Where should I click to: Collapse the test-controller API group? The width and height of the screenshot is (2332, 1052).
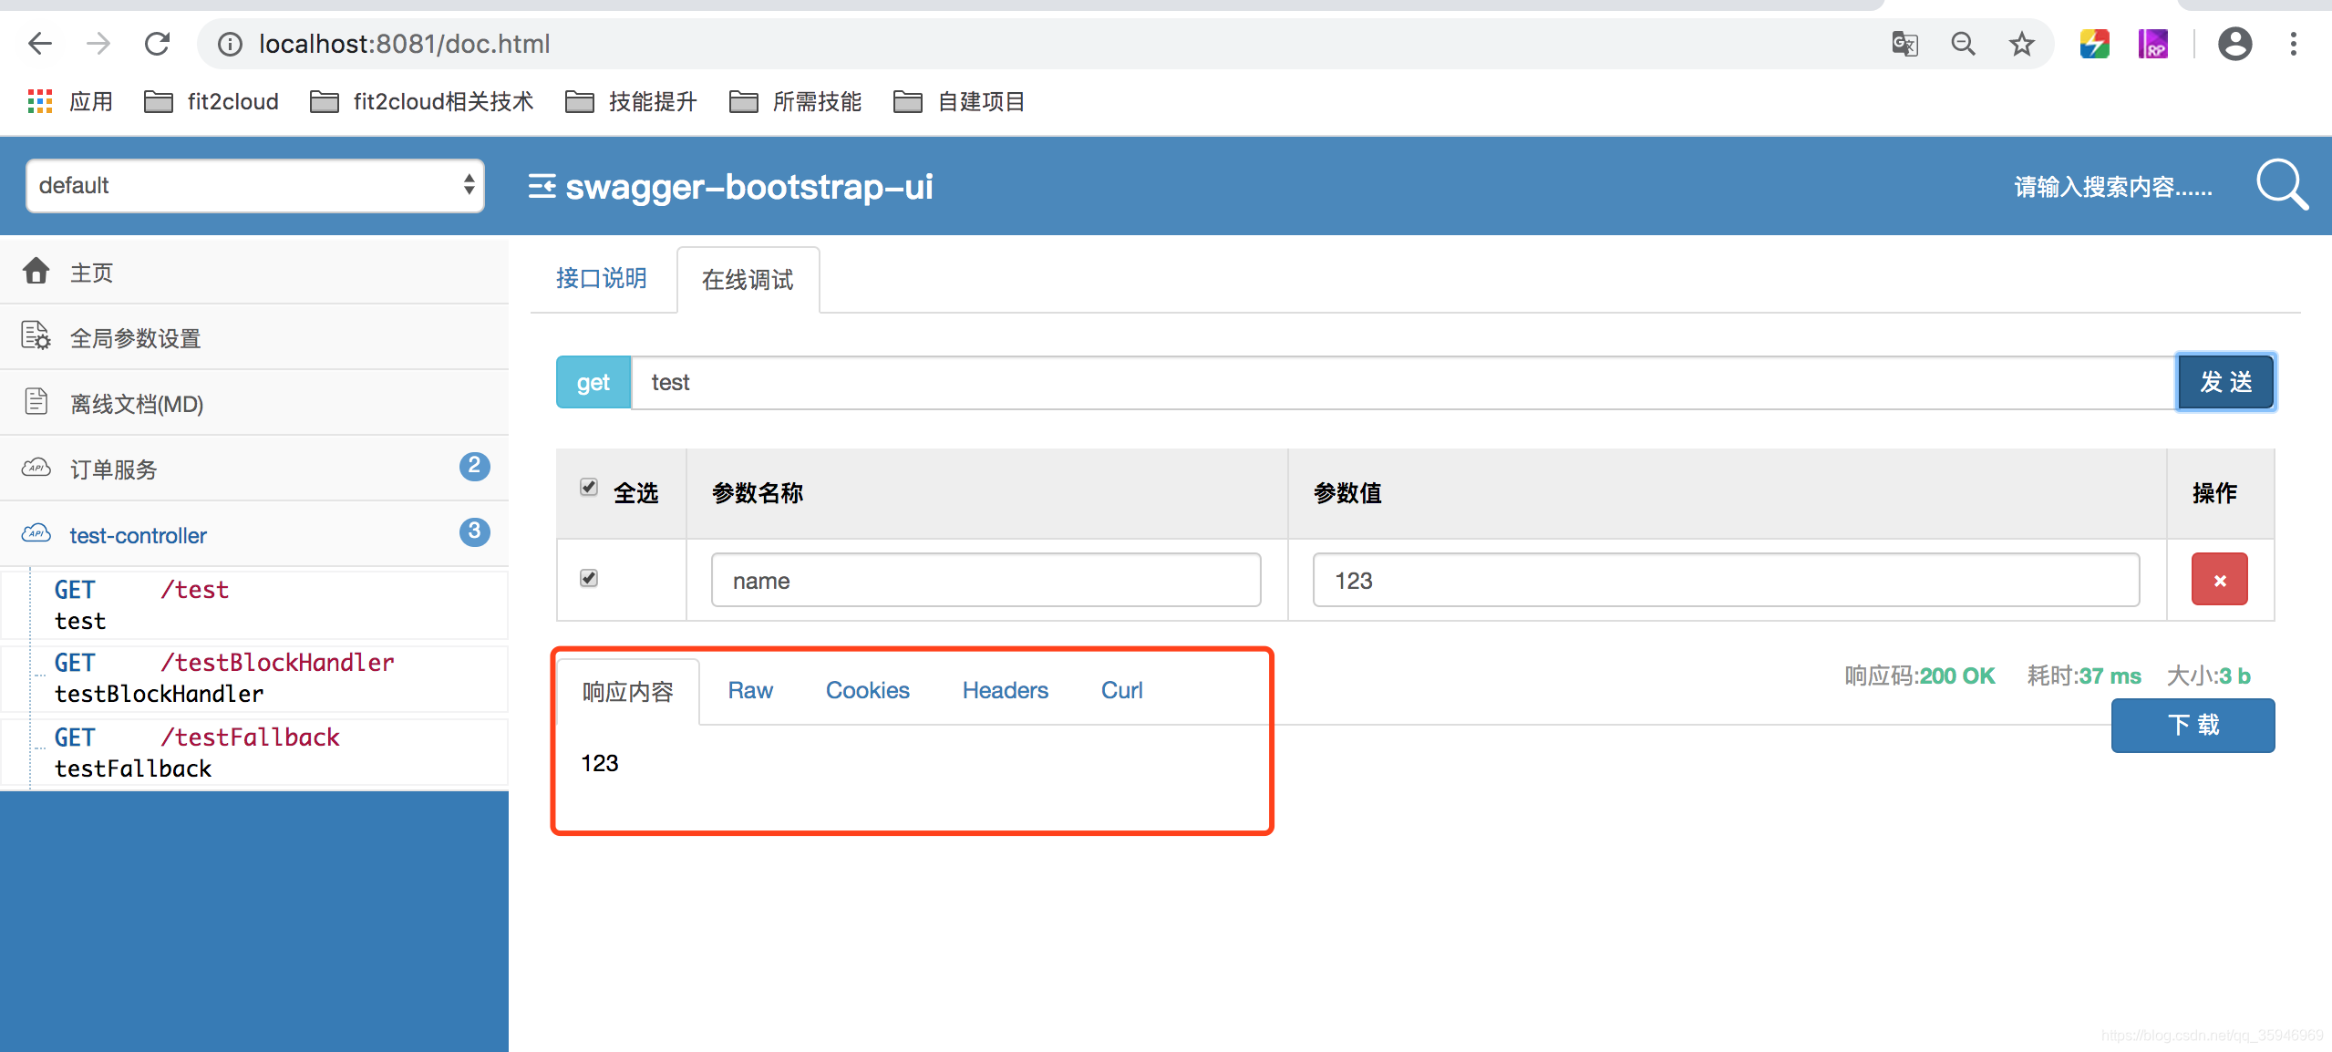254,534
